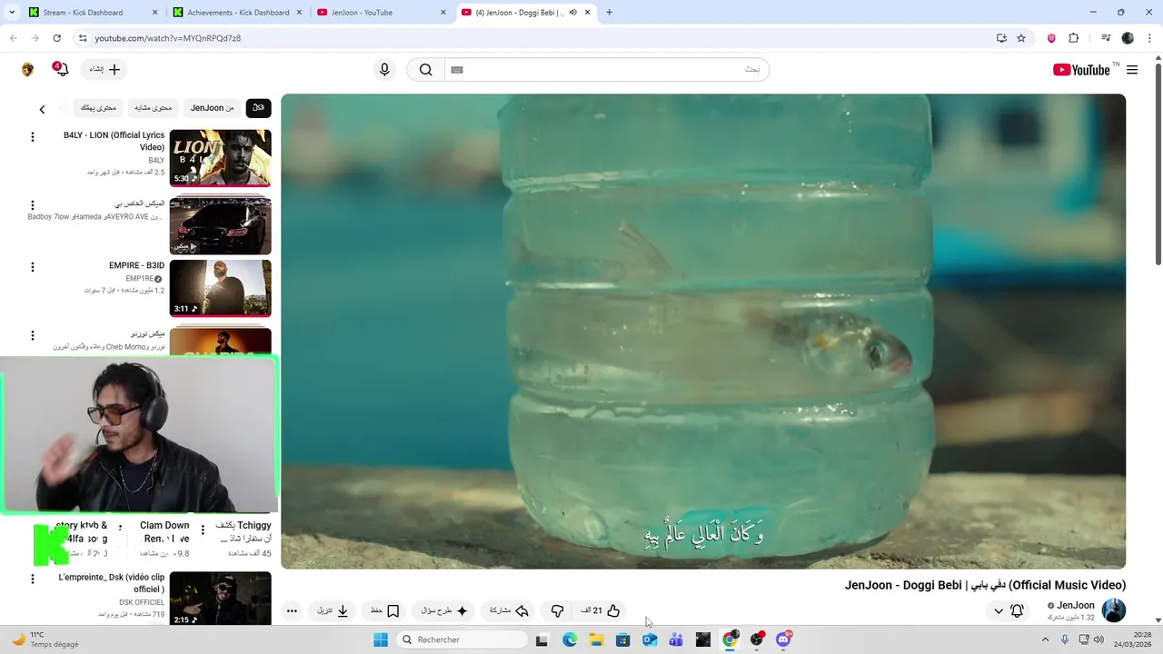Click the search magnifier button
1163x654 pixels.
pyautogui.click(x=425, y=70)
